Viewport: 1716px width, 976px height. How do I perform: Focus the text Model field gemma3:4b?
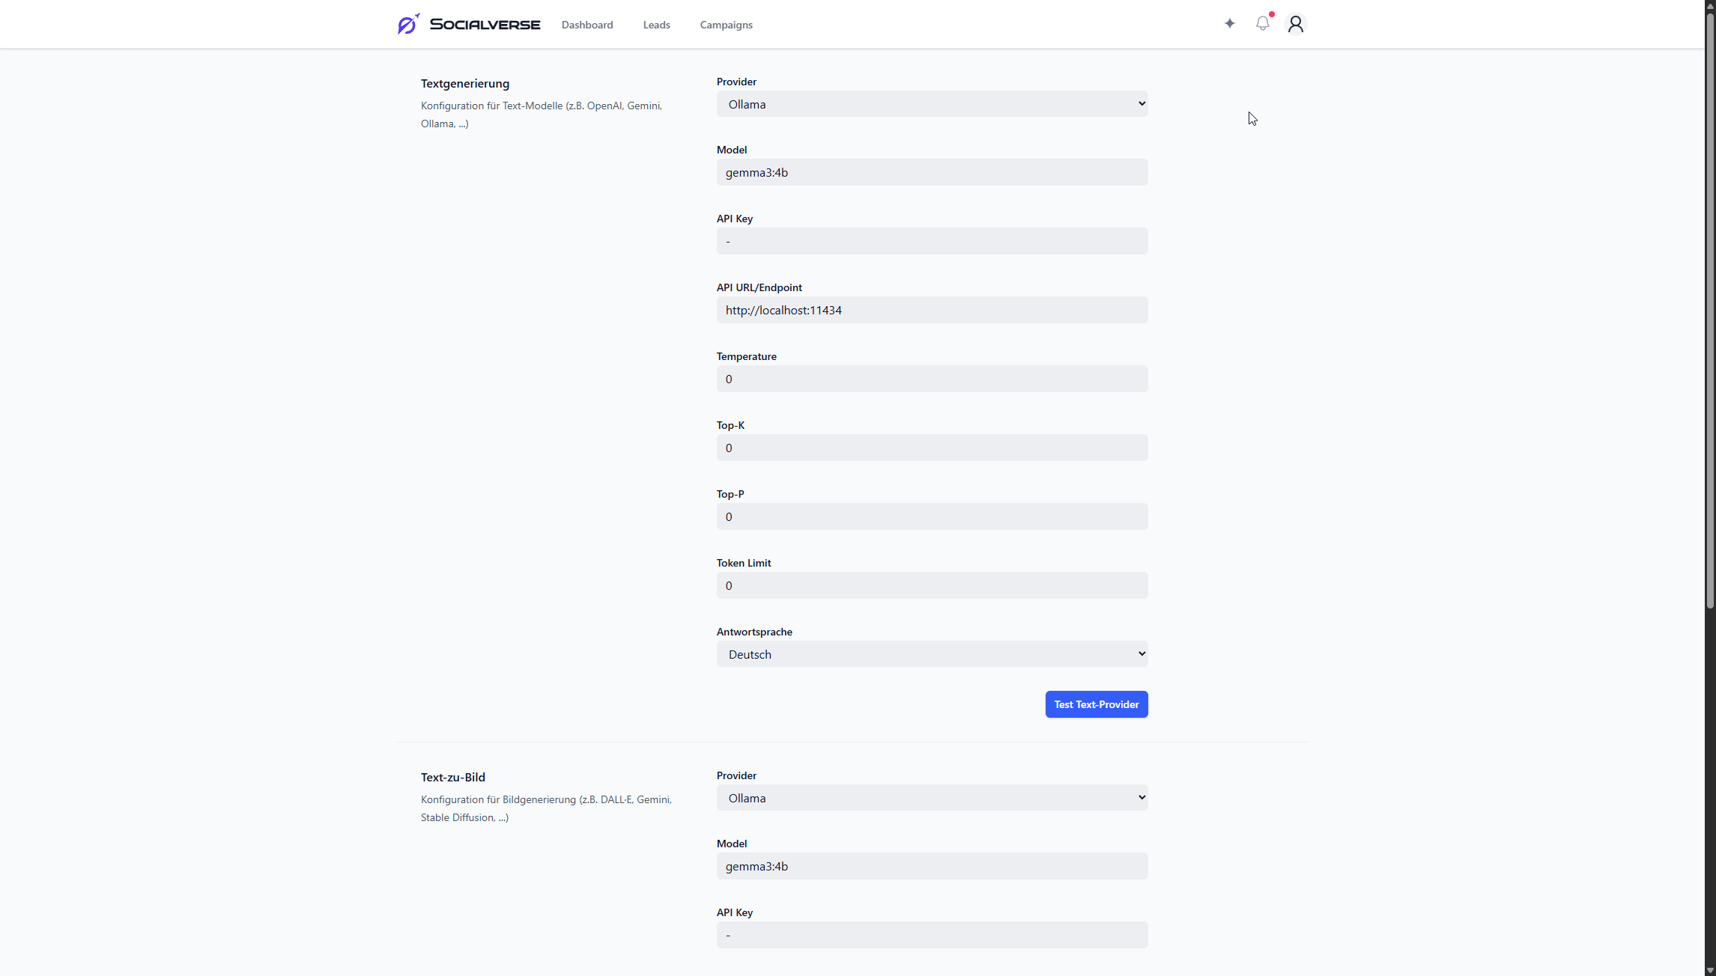point(931,173)
